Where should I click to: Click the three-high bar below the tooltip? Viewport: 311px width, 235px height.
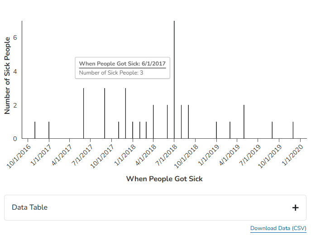84,113
